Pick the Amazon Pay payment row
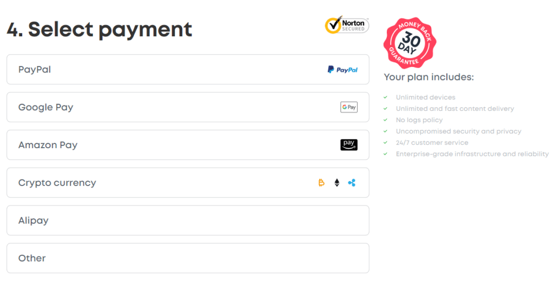Image resolution: width=554 pixels, height=285 pixels. tap(188, 145)
